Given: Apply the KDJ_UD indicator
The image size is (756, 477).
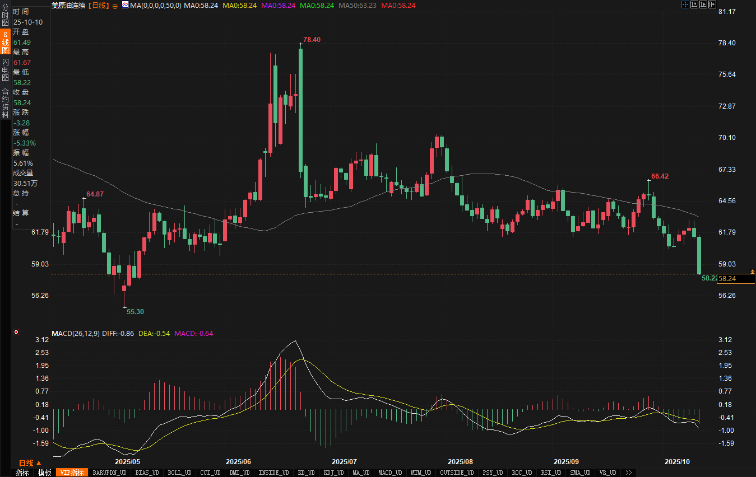Looking at the screenshot, I should point(333,473).
